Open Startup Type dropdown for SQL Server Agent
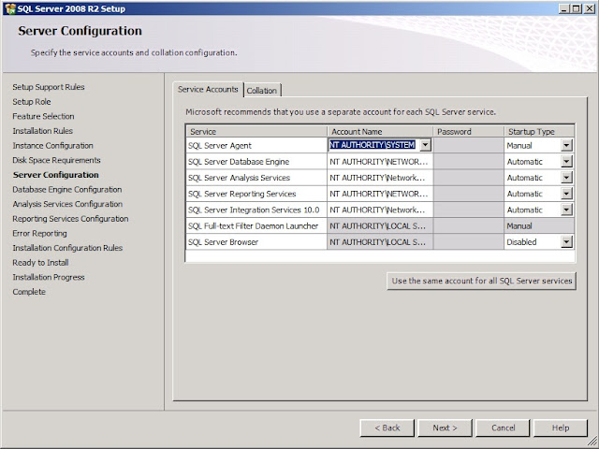The width and height of the screenshot is (599, 449). (x=566, y=145)
